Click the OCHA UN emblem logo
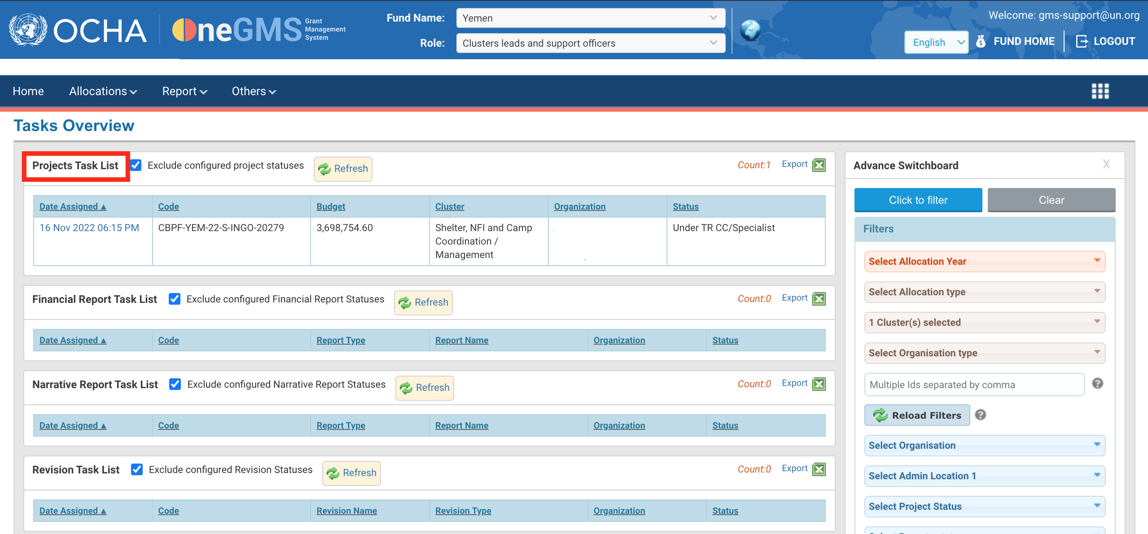Viewport: 1148px width, 534px height. [x=28, y=30]
